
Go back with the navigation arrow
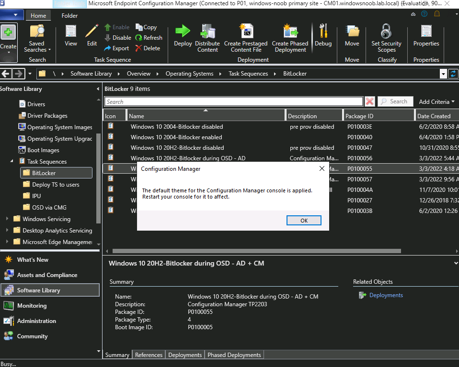coord(6,74)
